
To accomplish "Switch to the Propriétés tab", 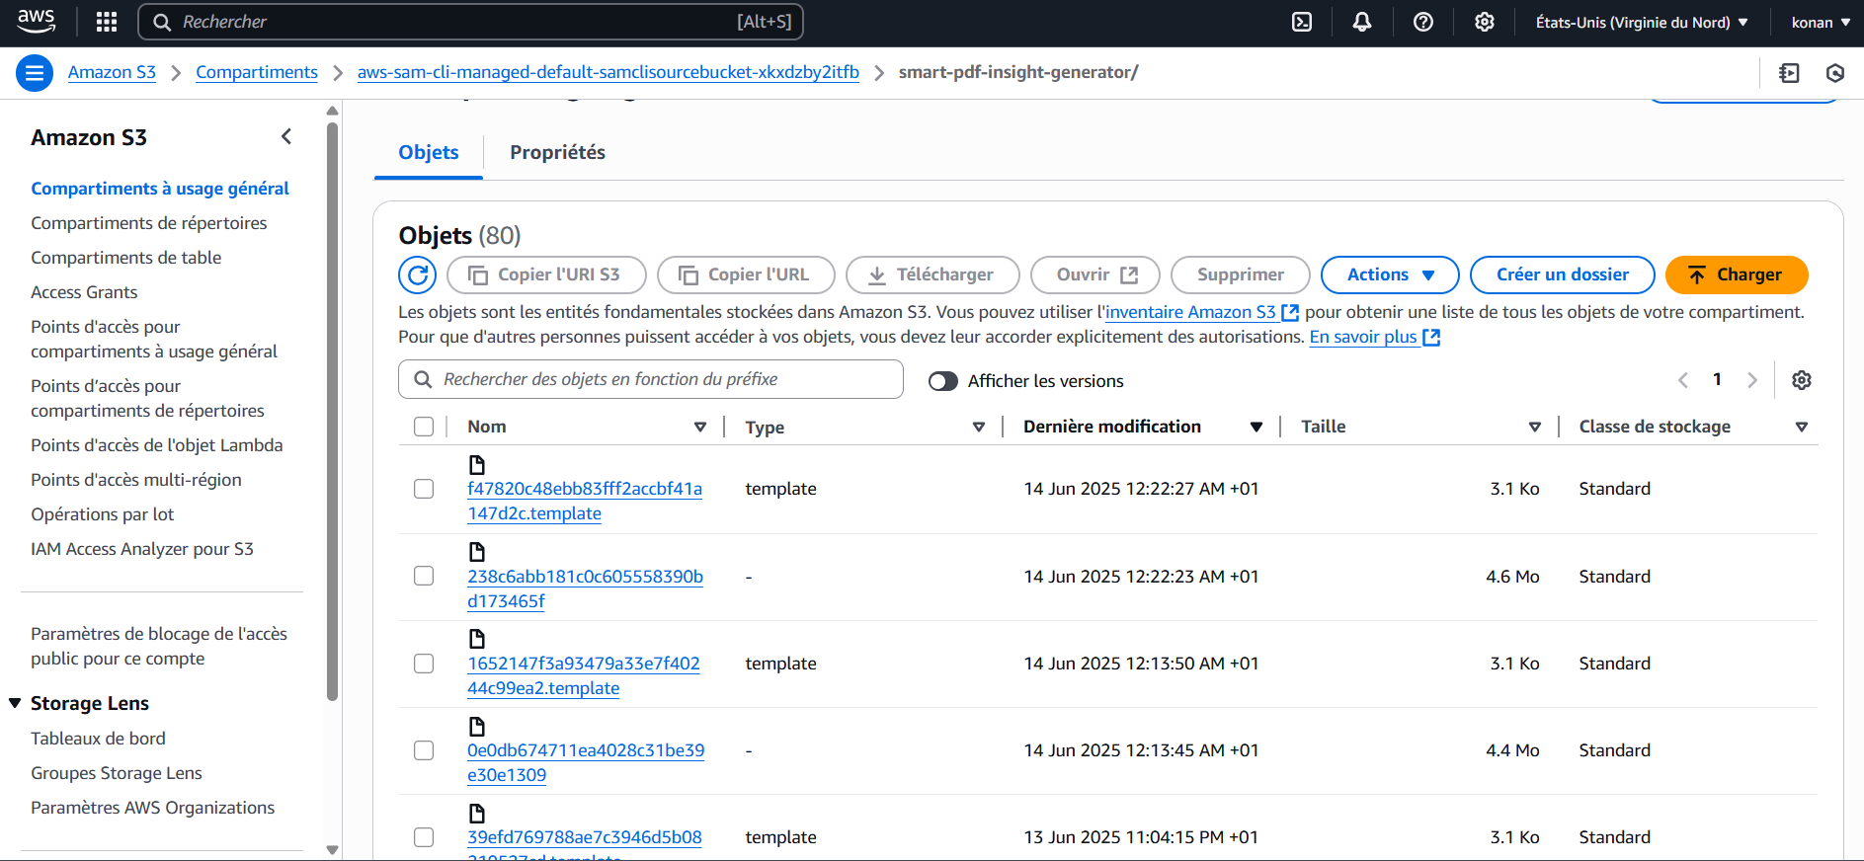I will pos(557,152).
